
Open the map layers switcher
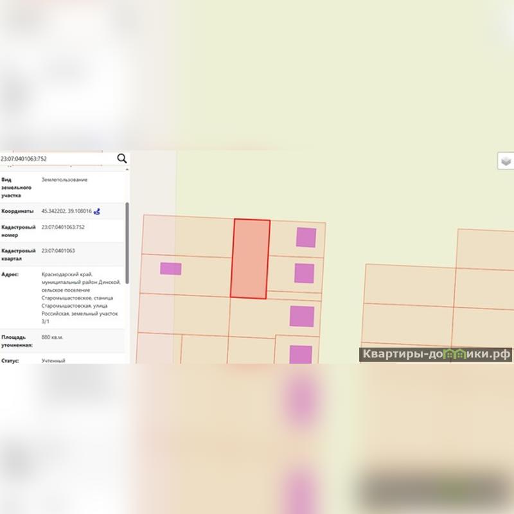(506, 161)
